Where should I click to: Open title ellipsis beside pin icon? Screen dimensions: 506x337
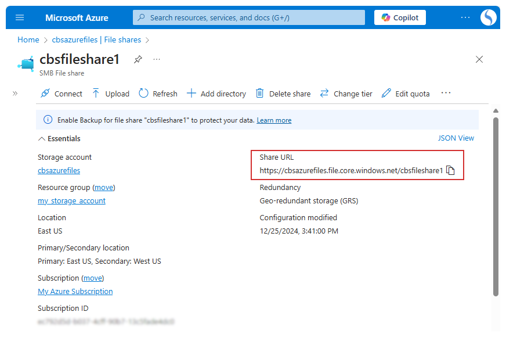click(x=157, y=59)
